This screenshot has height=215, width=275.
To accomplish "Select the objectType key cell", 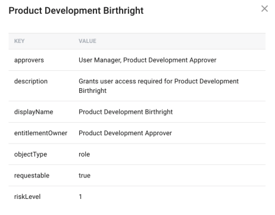I will [x=30, y=154].
